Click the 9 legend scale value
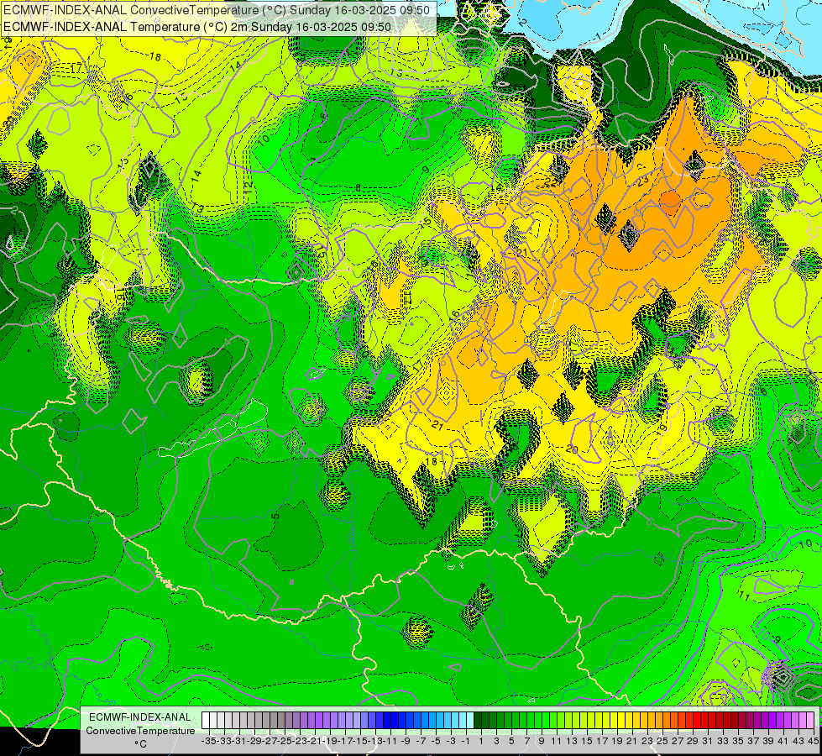This screenshot has height=756, width=822. pos(542,741)
